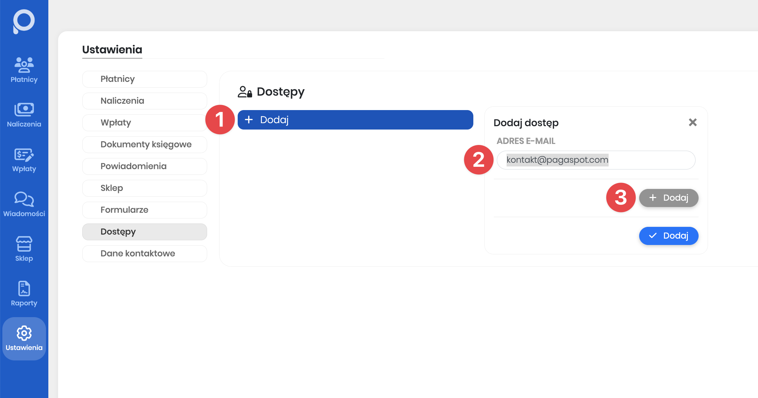Screen dimensions: 758x398
Task: Select Płatnicy settings menu item
Action: 144,79
